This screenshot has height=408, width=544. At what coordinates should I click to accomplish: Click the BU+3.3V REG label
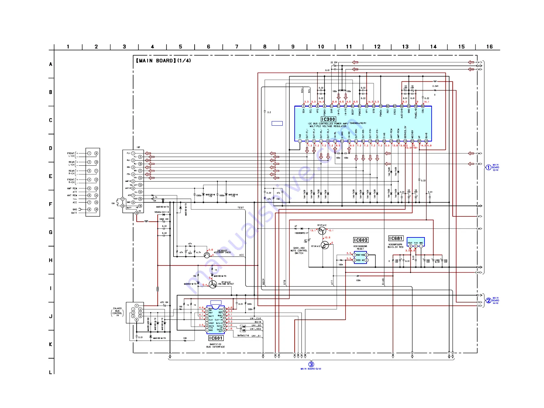(x=396, y=247)
